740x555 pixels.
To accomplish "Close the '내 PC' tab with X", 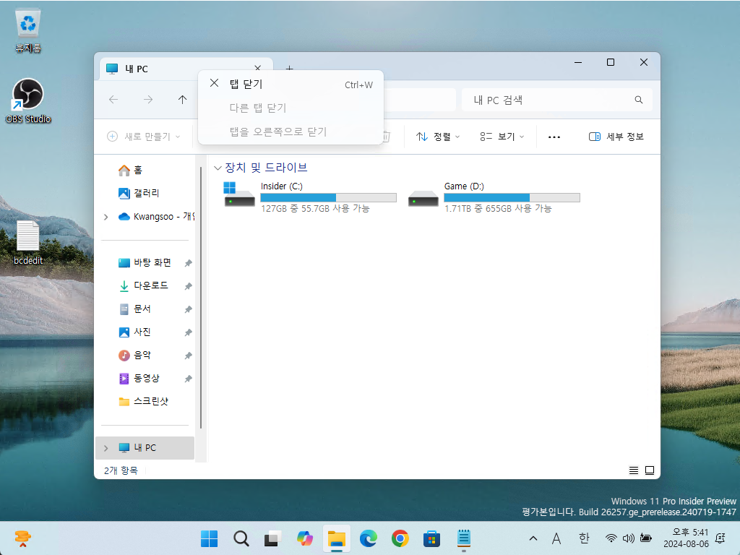I will coord(258,69).
